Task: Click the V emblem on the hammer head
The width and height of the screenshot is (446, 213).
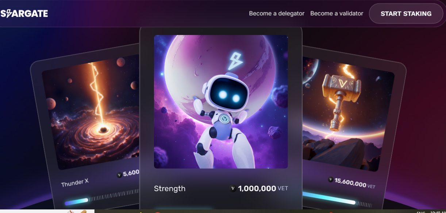Action: click(x=342, y=84)
